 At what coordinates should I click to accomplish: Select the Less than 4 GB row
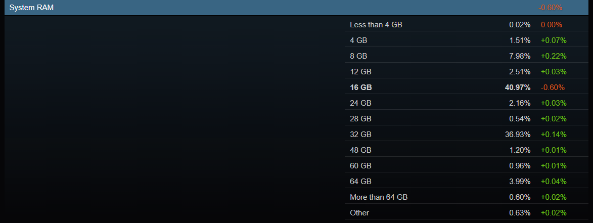(467, 25)
